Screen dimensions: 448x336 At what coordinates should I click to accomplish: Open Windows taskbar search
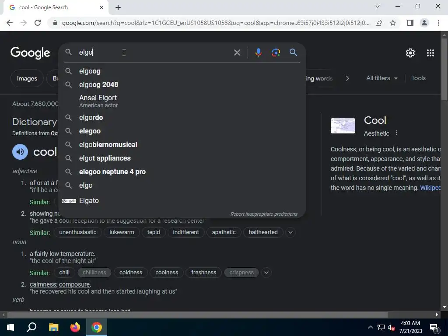(31, 327)
